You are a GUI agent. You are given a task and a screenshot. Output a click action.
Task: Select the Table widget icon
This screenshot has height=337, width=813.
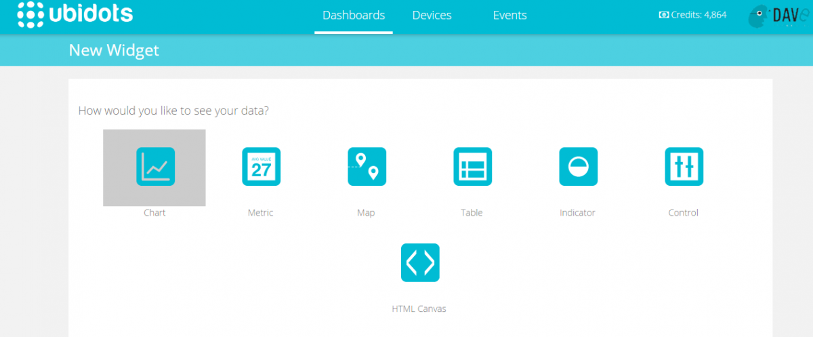point(472,167)
